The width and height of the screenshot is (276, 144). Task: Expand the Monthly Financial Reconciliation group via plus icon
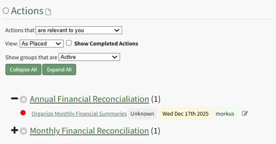pyautogui.click(x=14, y=130)
